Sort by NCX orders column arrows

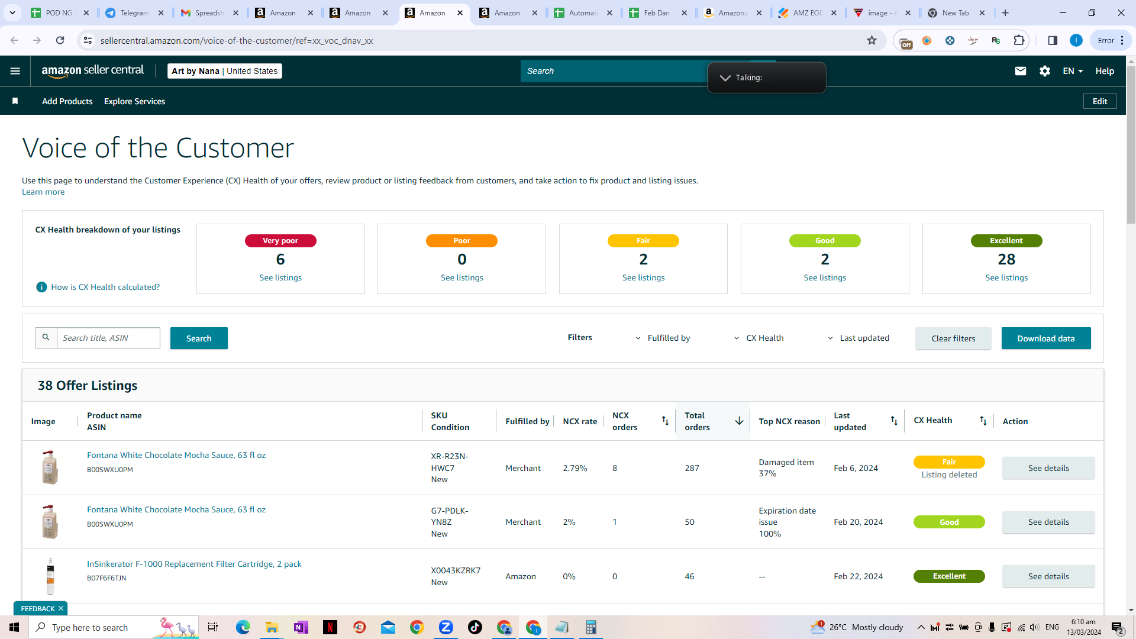665,421
